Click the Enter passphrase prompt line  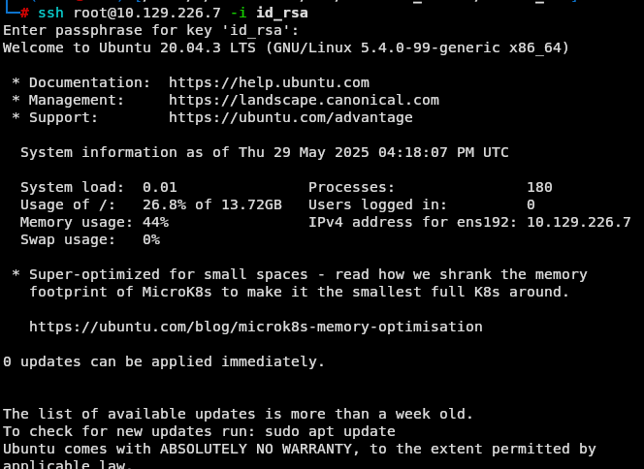pyautogui.click(x=151, y=30)
